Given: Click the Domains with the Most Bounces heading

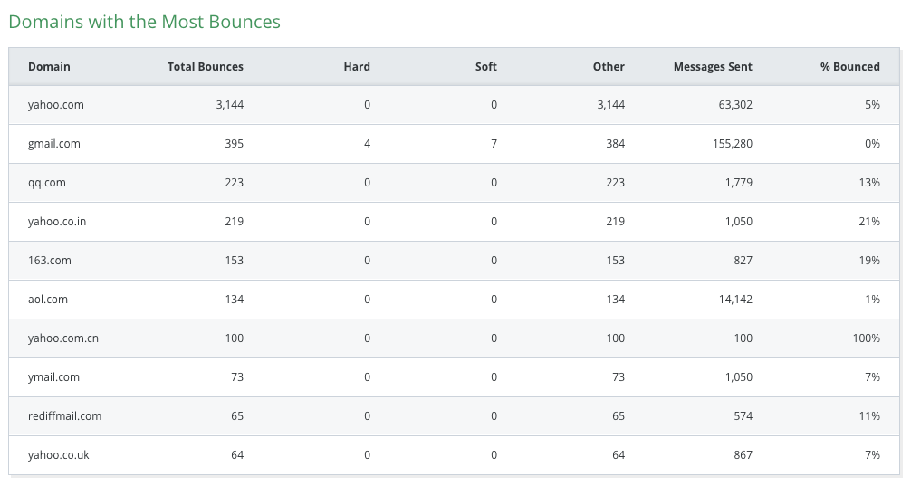Looking at the screenshot, I should (145, 22).
